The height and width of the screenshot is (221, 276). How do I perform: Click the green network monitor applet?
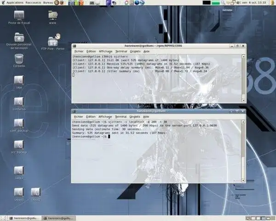pyautogui.click(x=216, y=3)
